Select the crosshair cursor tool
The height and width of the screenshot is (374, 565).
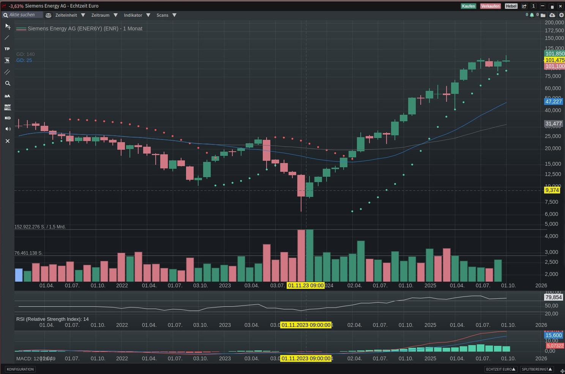pos(7,26)
